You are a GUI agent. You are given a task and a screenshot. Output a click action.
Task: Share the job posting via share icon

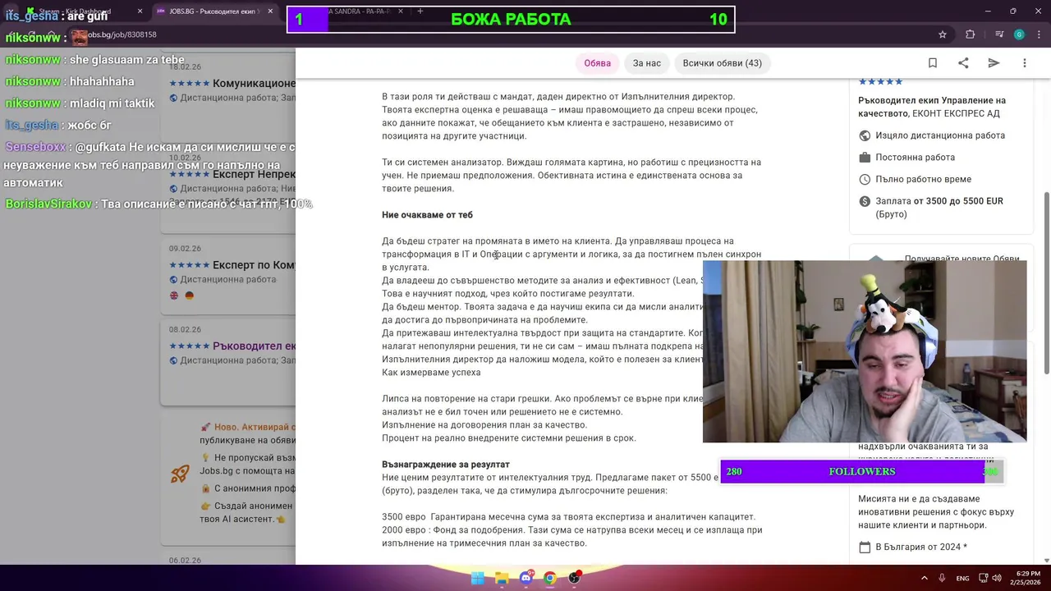point(963,63)
